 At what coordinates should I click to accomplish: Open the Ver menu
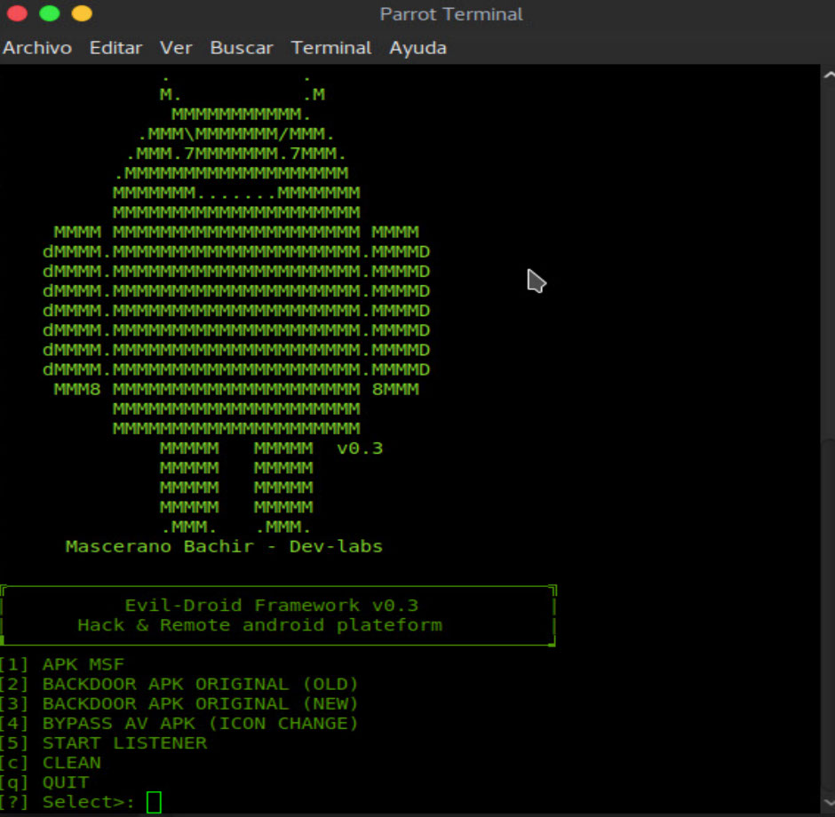176,48
